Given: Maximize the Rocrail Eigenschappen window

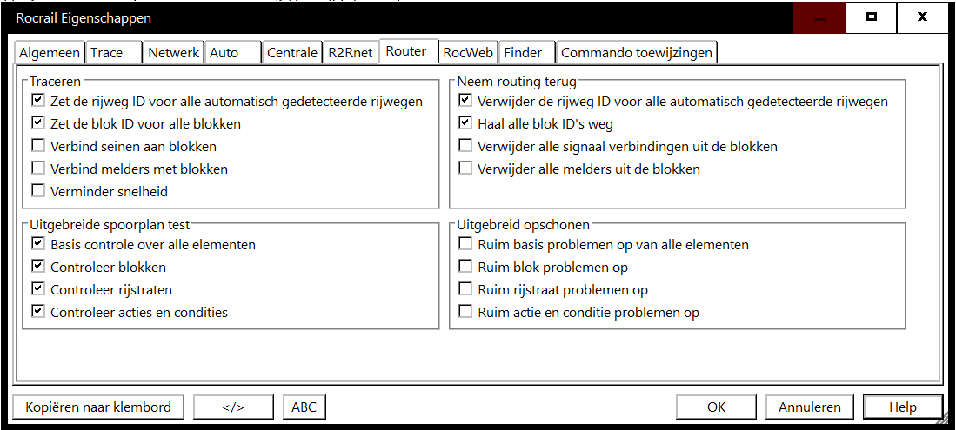Looking at the screenshot, I should pyautogui.click(x=872, y=17).
